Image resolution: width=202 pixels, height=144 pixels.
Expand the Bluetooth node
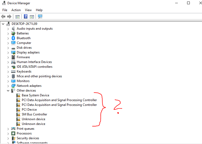[8, 38]
